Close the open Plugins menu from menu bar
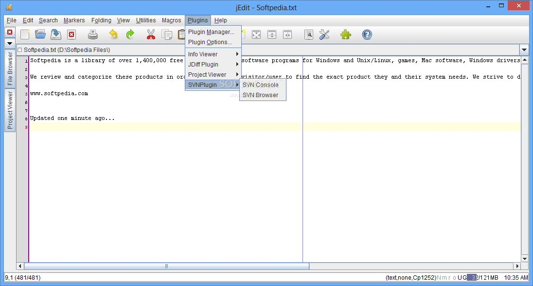 pyautogui.click(x=198, y=20)
